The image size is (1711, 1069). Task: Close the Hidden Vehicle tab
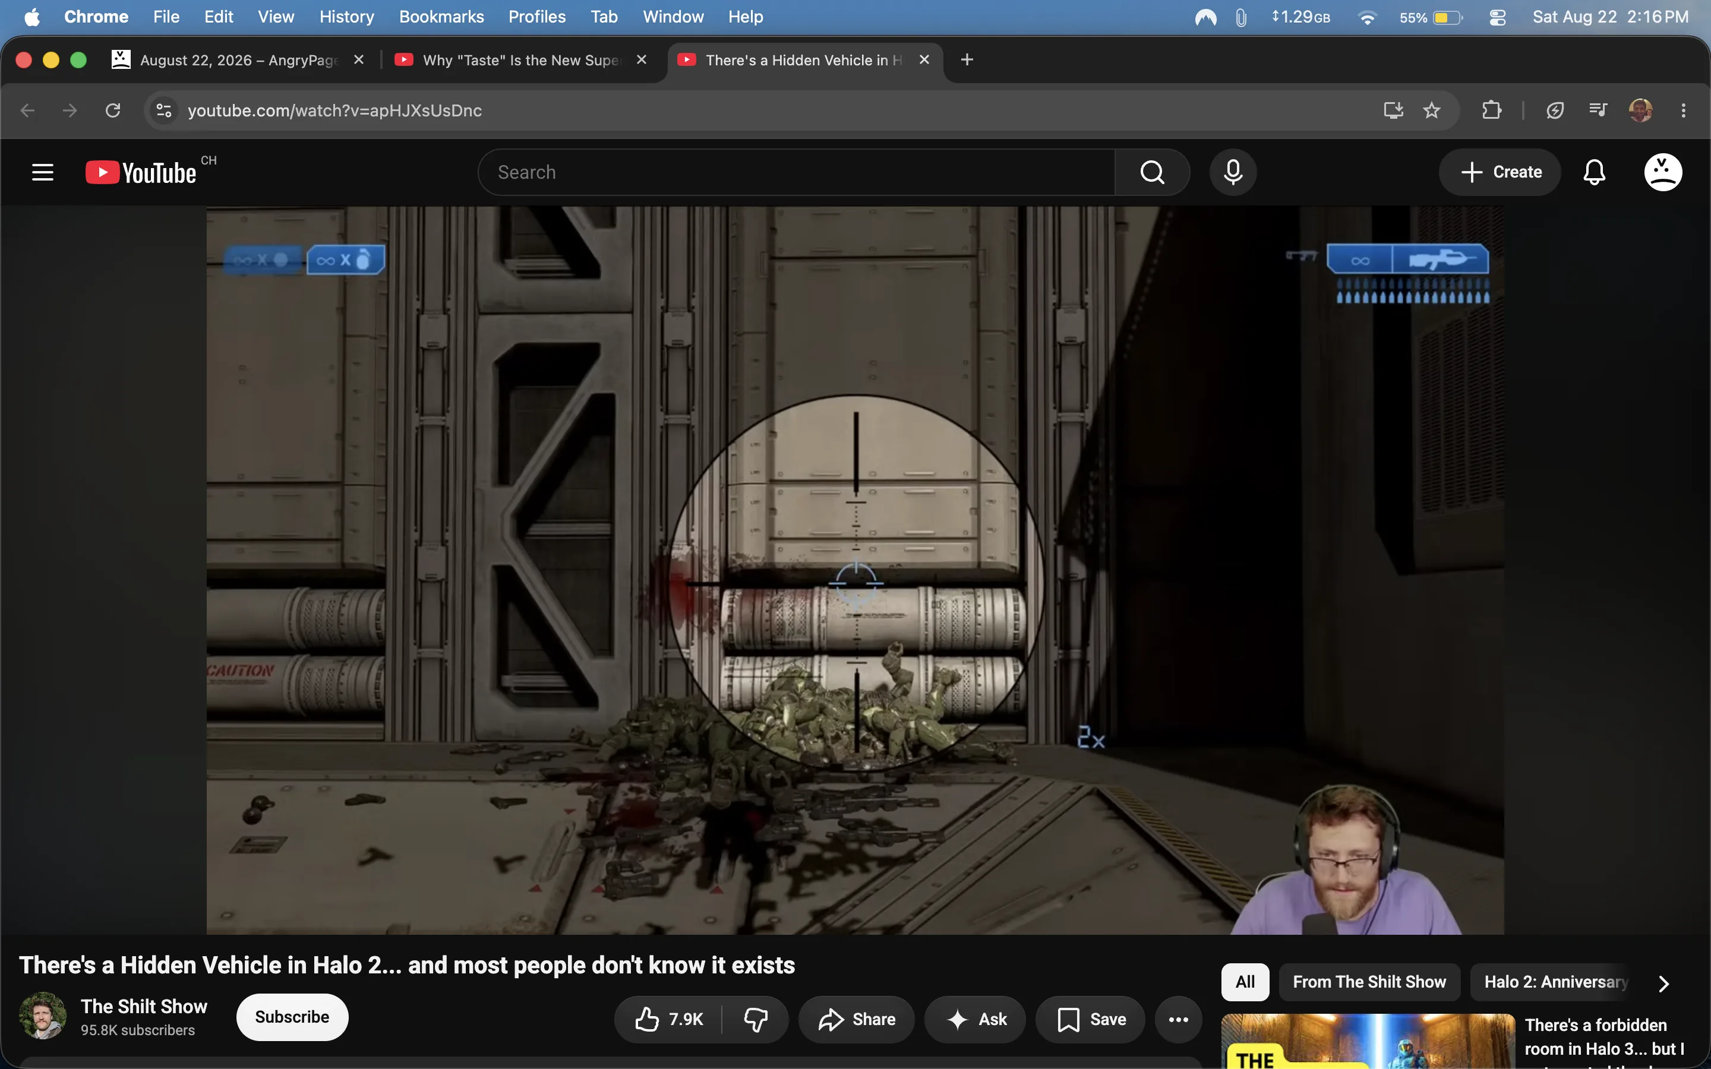pos(924,60)
